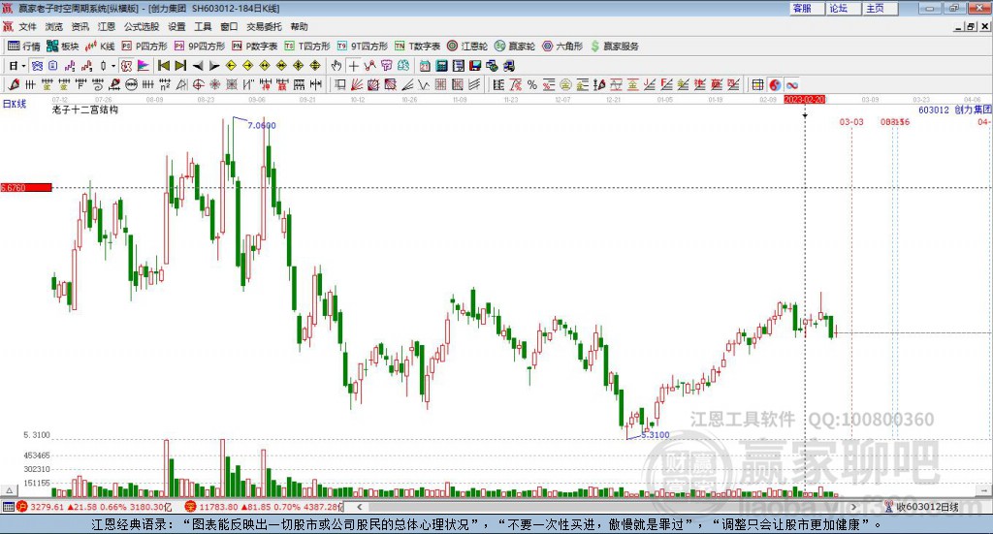Step chart left with black left arrow
The image size is (993, 534).
click(x=198, y=66)
